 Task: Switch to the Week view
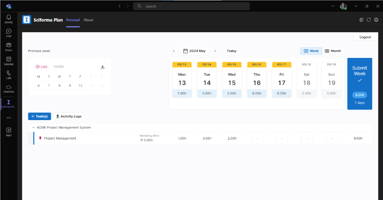[311, 51]
